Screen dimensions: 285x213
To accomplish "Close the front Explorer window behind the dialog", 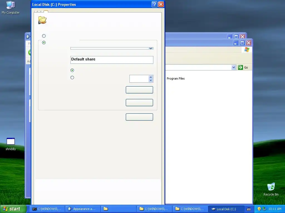I will [249, 43].
